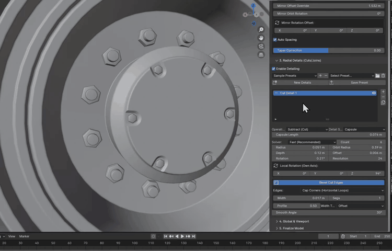Click the Radius field 0.051 m
This screenshot has width=392, height=251.
tap(300, 147)
